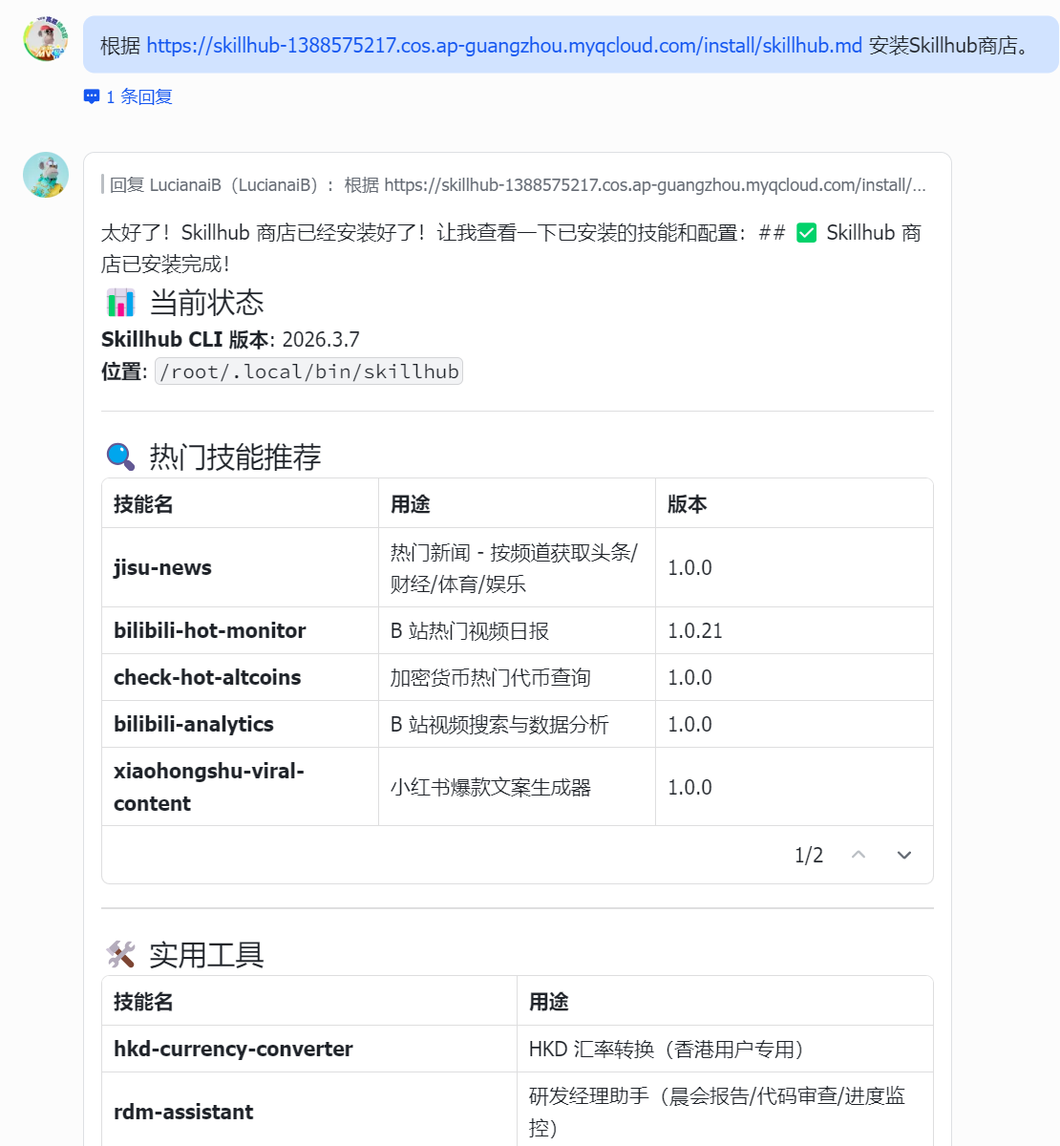Select the xiaohongshu-viral-content skill name
1060x1146 pixels.
[x=209, y=787]
